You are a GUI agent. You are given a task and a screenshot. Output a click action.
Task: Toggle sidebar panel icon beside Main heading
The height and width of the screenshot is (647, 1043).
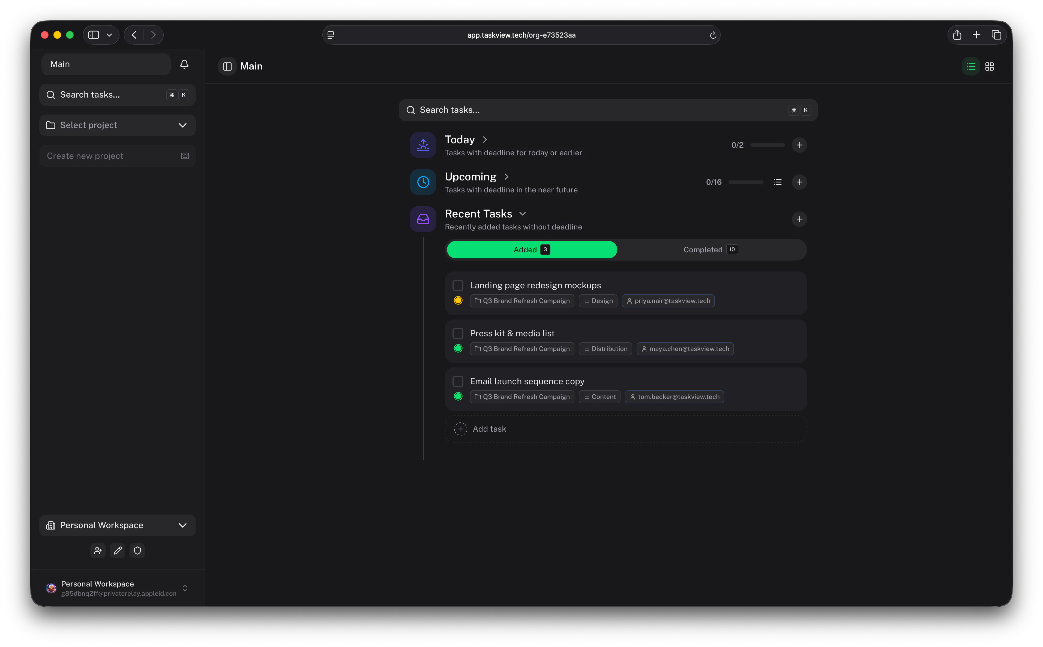227,66
